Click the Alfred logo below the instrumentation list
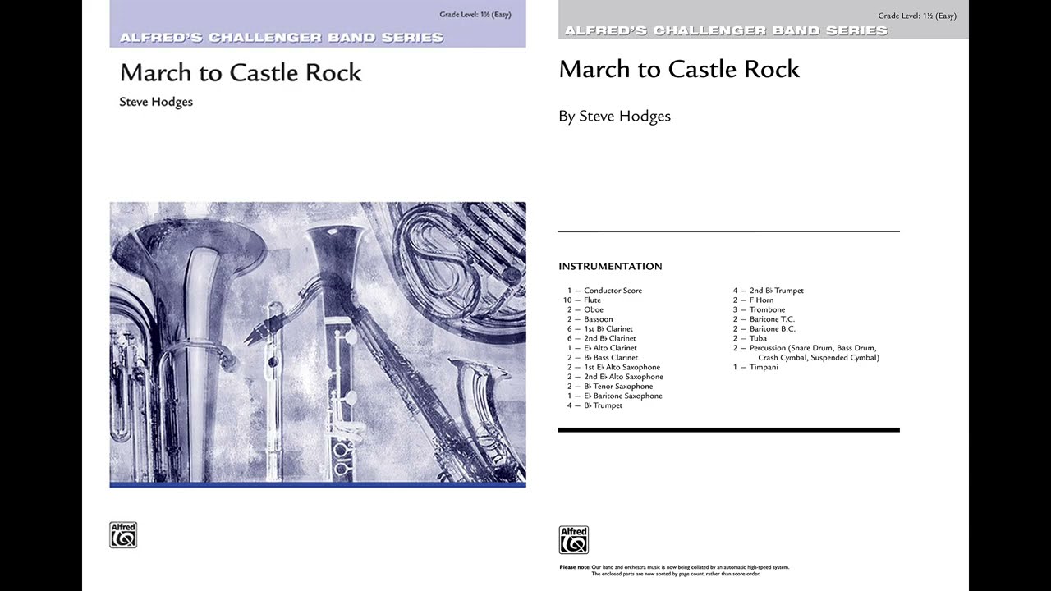Viewport: 1051px width, 591px height. pyautogui.click(x=573, y=539)
